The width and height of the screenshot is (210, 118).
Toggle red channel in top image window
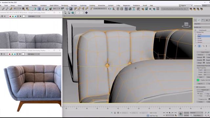pos(10,16)
